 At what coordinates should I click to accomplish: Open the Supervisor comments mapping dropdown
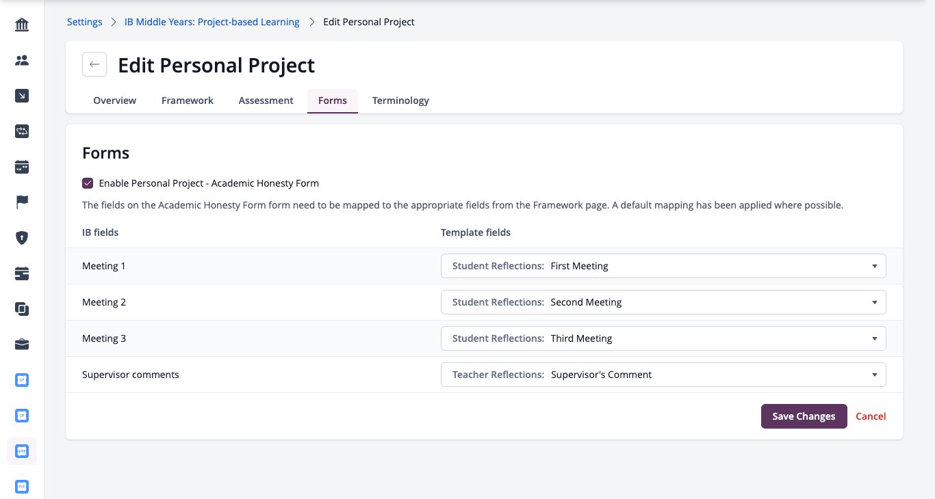(663, 375)
